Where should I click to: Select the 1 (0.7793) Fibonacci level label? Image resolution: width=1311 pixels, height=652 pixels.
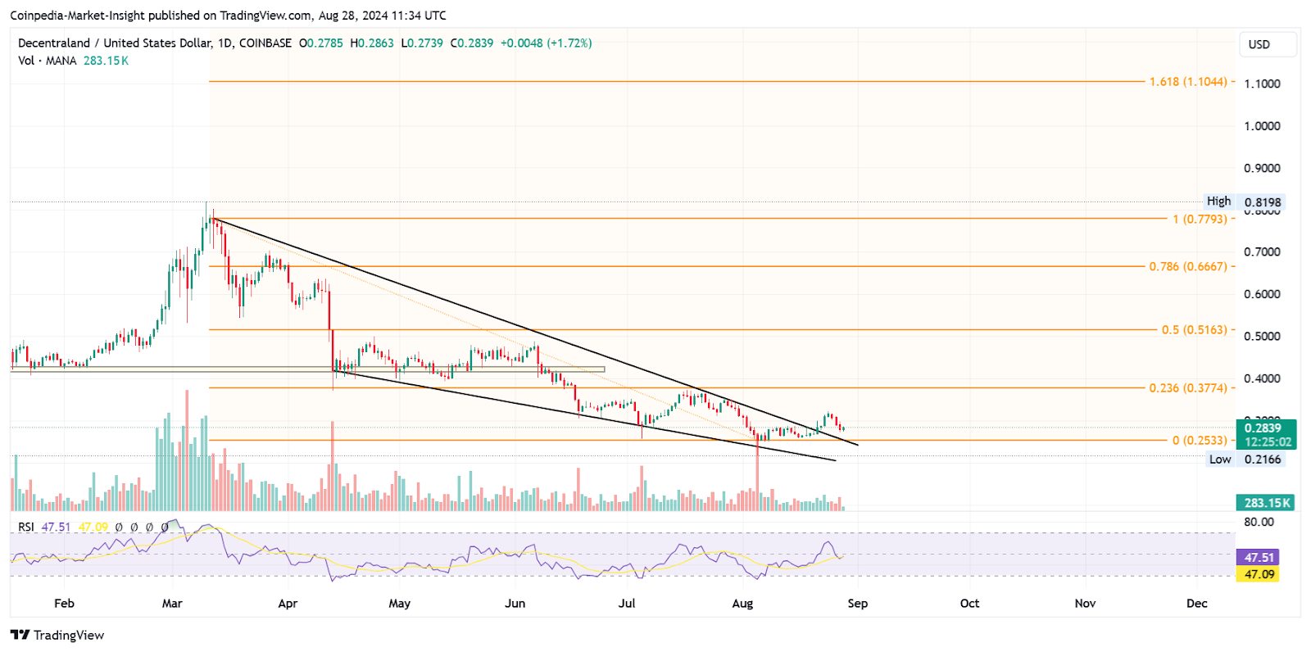tap(1200, 220)
